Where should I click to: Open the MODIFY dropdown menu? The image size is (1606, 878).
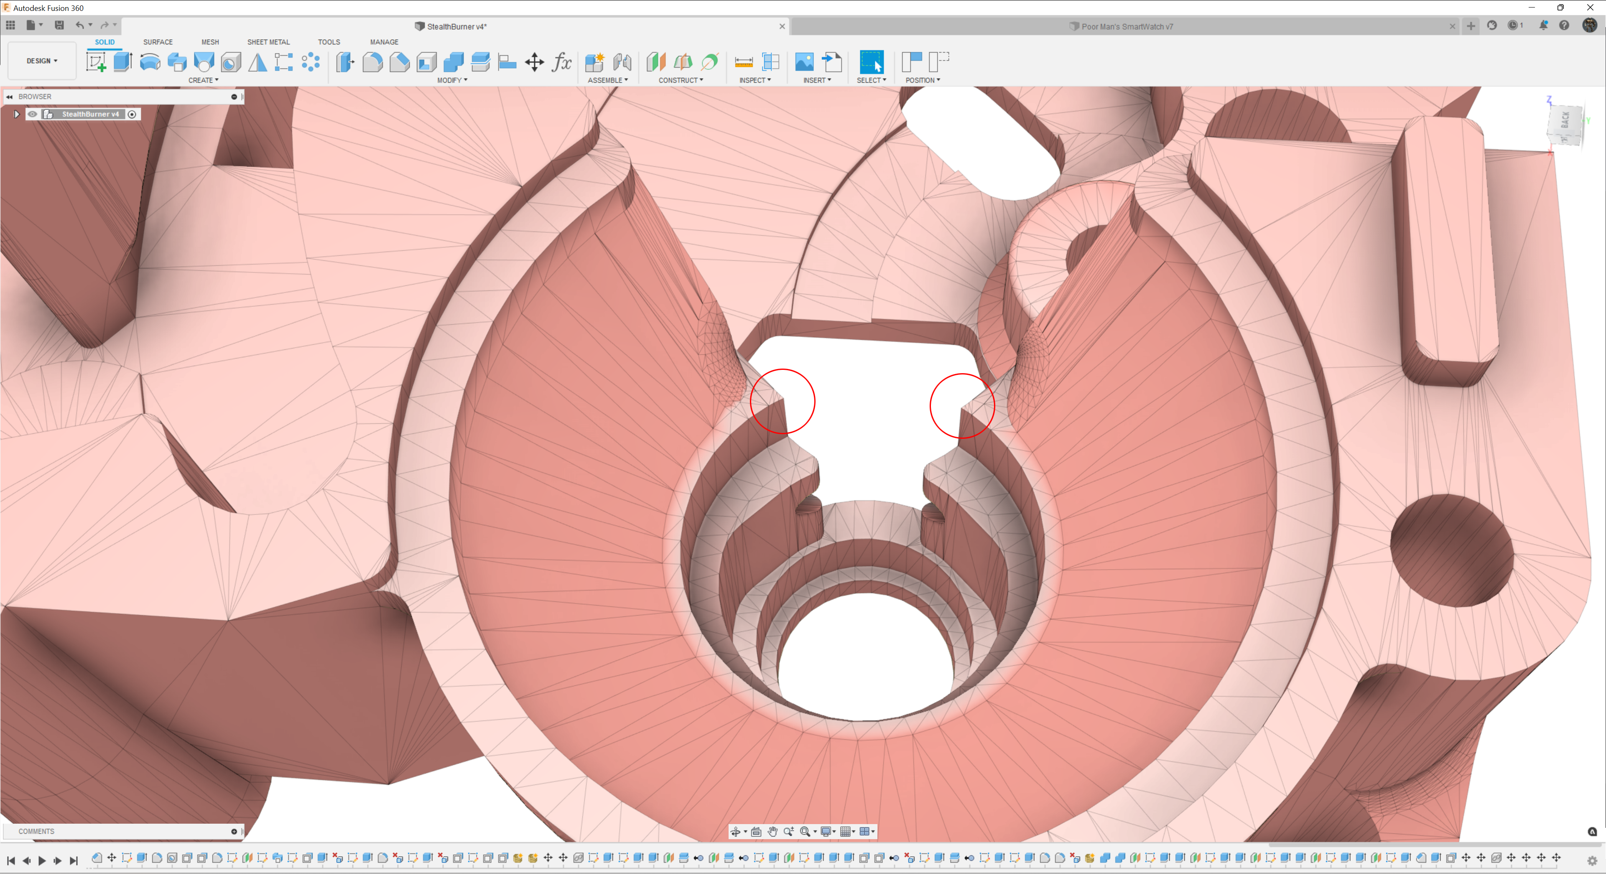[x=452, y=80]
